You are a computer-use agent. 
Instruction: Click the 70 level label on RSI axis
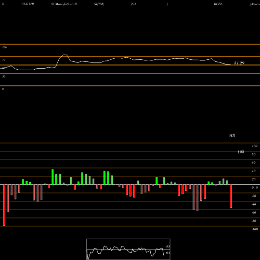click(x=4, y=60)
